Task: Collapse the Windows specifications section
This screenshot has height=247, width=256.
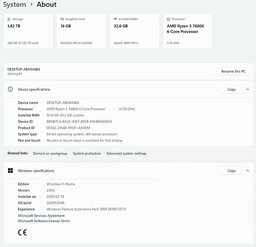Action: 248,171
